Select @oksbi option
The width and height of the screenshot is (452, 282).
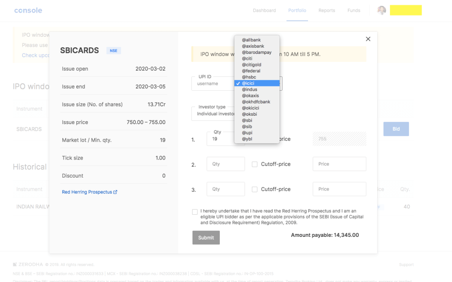[257, 114]
